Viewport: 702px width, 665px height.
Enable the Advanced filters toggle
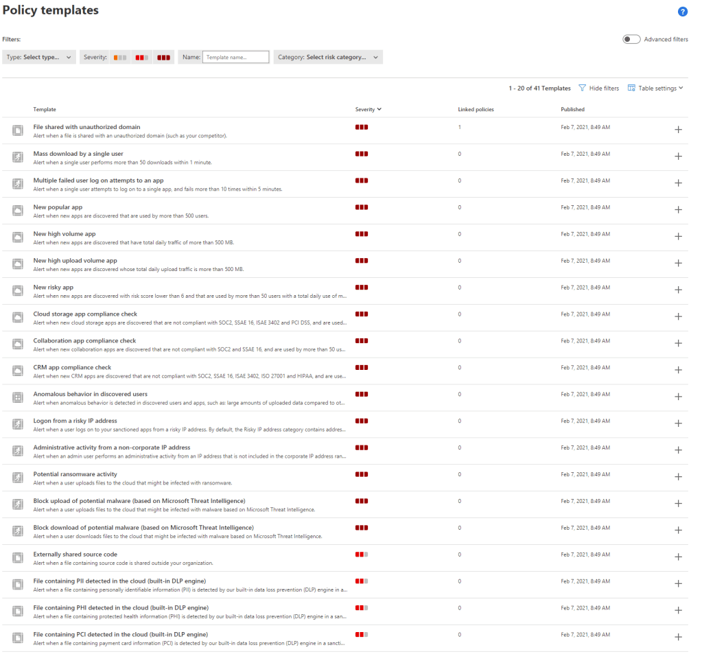pos(631,39)
